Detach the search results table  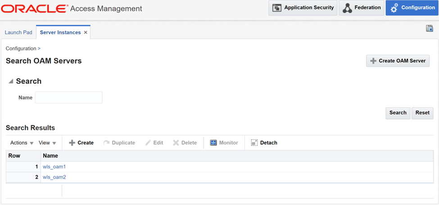click(264, 143)
